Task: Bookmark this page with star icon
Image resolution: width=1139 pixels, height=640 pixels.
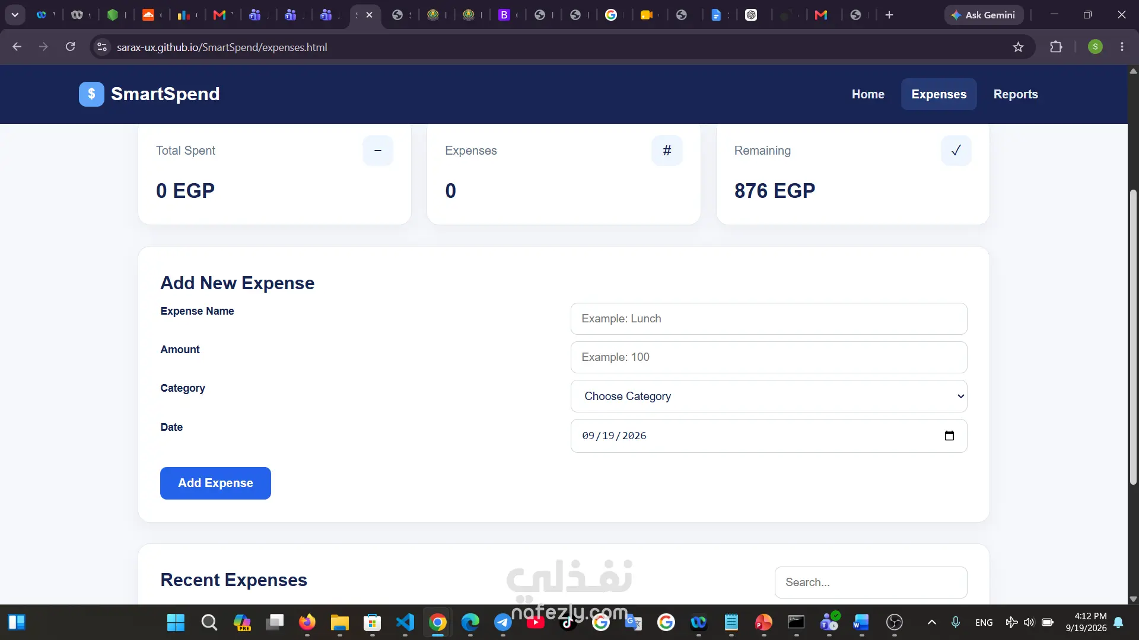Action: click(x=1018, y=47)
